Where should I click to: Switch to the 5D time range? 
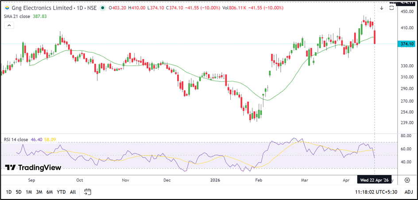(19, 192)
